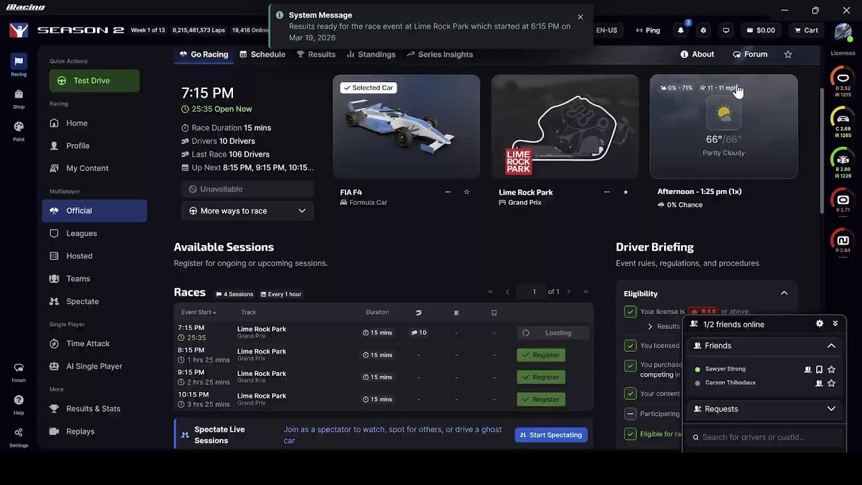Collapse the Eligibility section
This screenshot has width=862, height=485.
pyautogui.click(x=784, y=294)
